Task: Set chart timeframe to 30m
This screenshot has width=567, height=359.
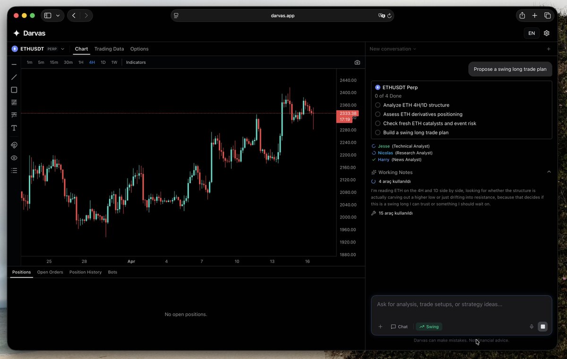Action: 68,62
